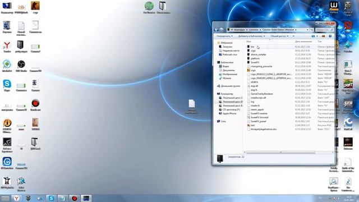Open the Музыка library

(227, 78)
